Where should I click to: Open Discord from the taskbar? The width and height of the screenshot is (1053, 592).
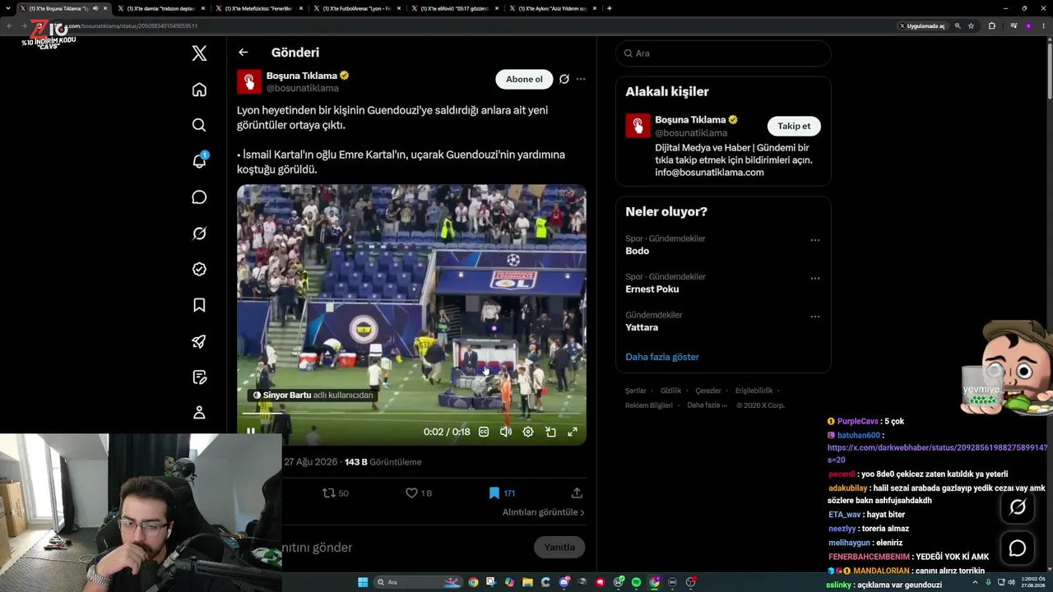click(x=564, y=582)
